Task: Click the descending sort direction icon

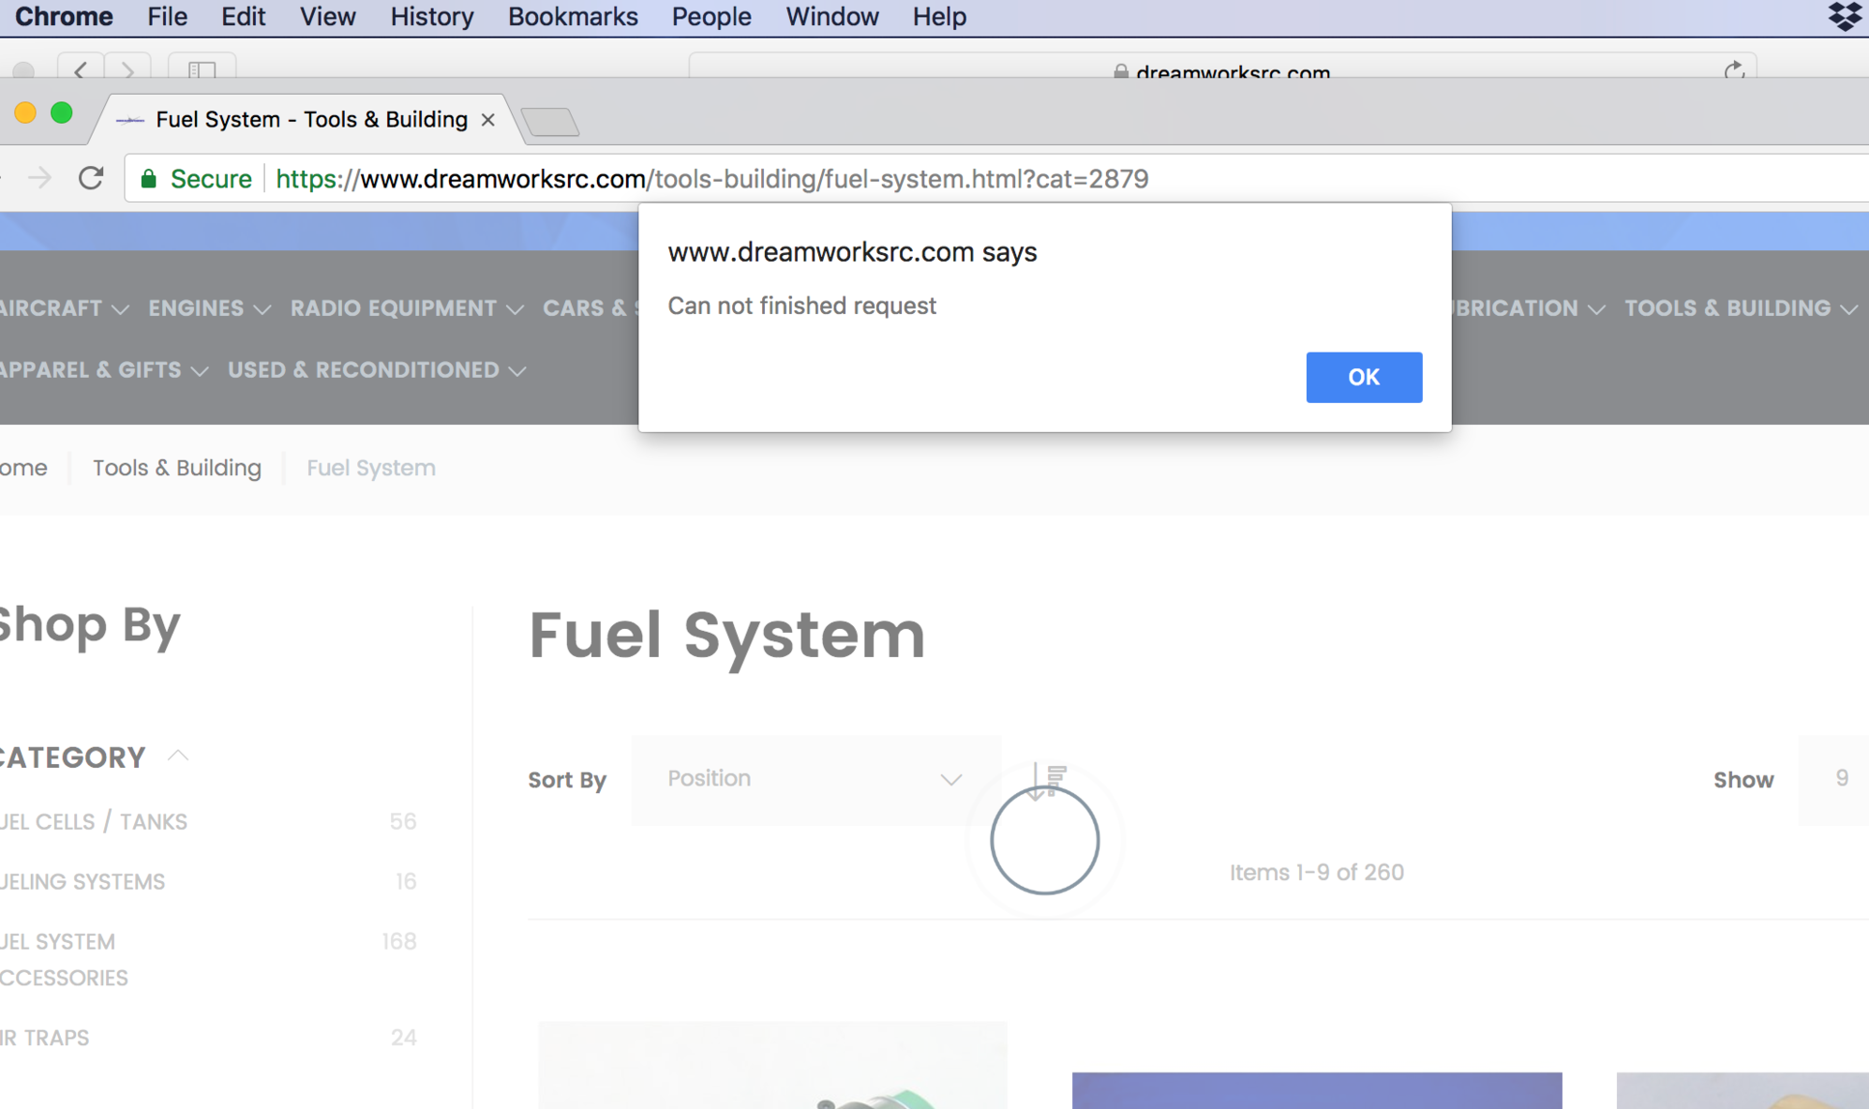Action: click(x=1047, y=779)
